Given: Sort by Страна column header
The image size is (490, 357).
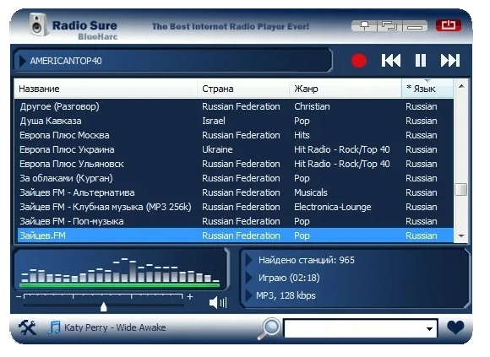Looking at the screenshot, I should click(x=243, y=89).
